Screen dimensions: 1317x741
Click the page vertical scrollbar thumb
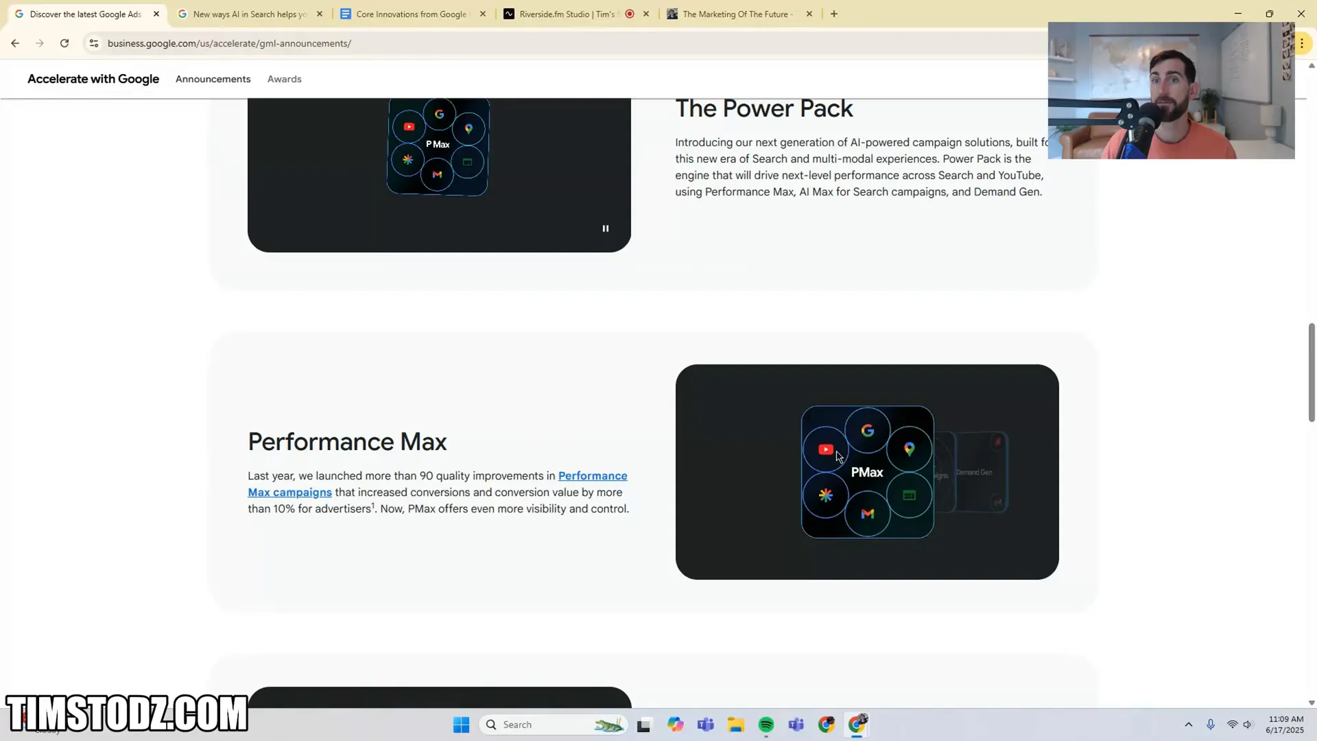[x=1312, y=372]
